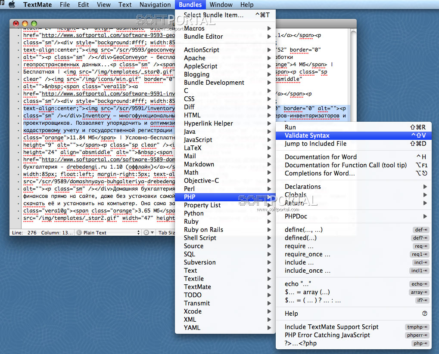This screenshot has width=439, height=354.
Task: Expand the AppleScript bundle submenu
Action: coord(225,66)
